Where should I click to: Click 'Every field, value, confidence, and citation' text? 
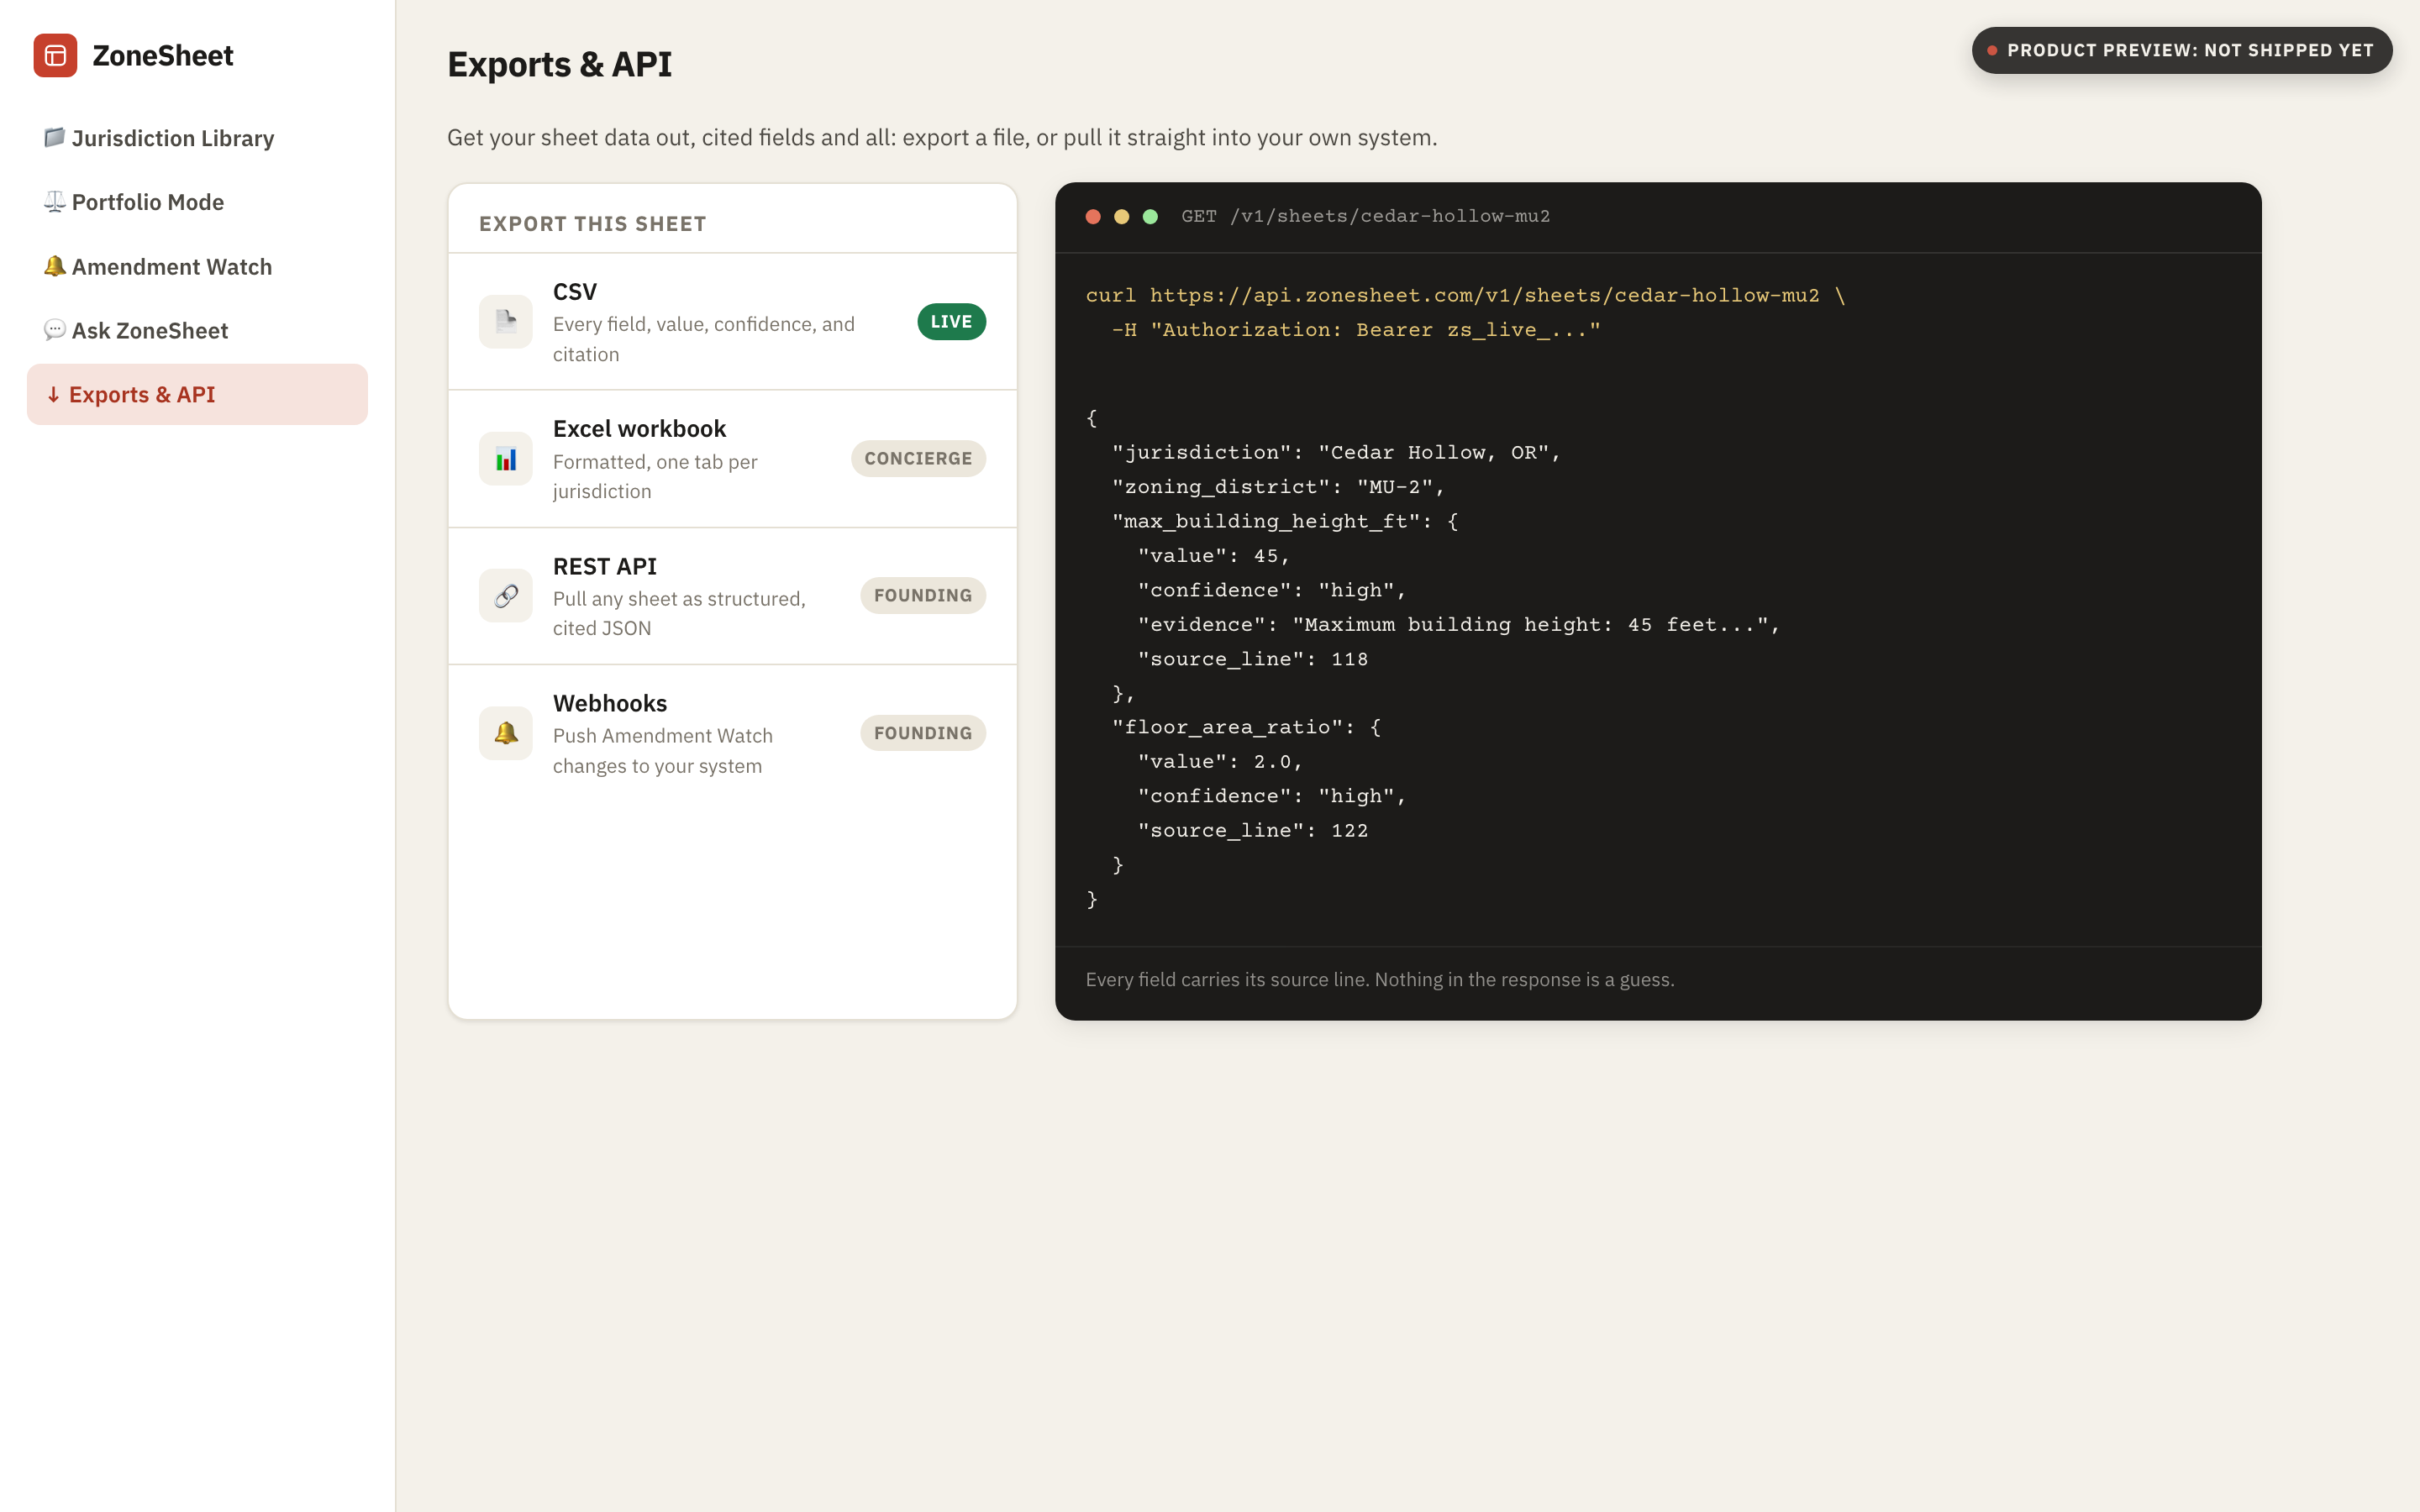704,339
